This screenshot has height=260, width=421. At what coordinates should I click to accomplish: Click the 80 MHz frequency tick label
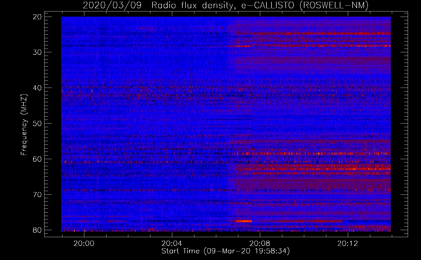37,230
